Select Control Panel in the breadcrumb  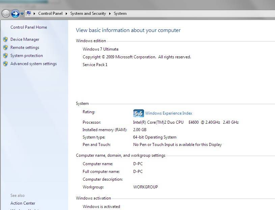click(x=50, y=13)
